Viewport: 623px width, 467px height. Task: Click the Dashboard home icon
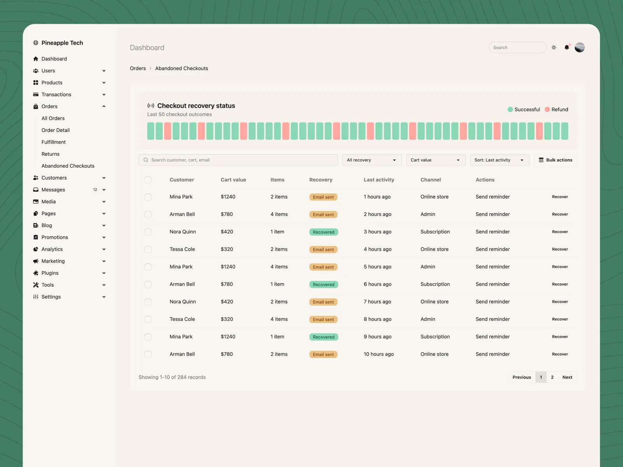tap(36, 59)
